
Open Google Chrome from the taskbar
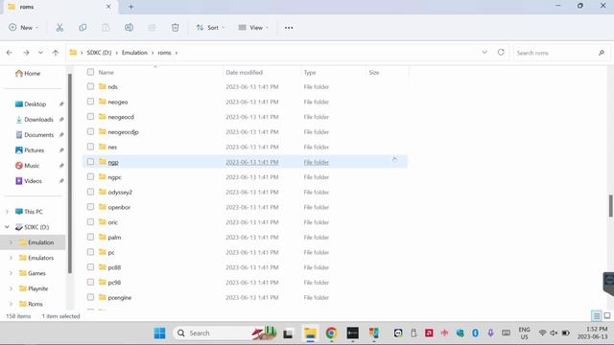point(331,333)
